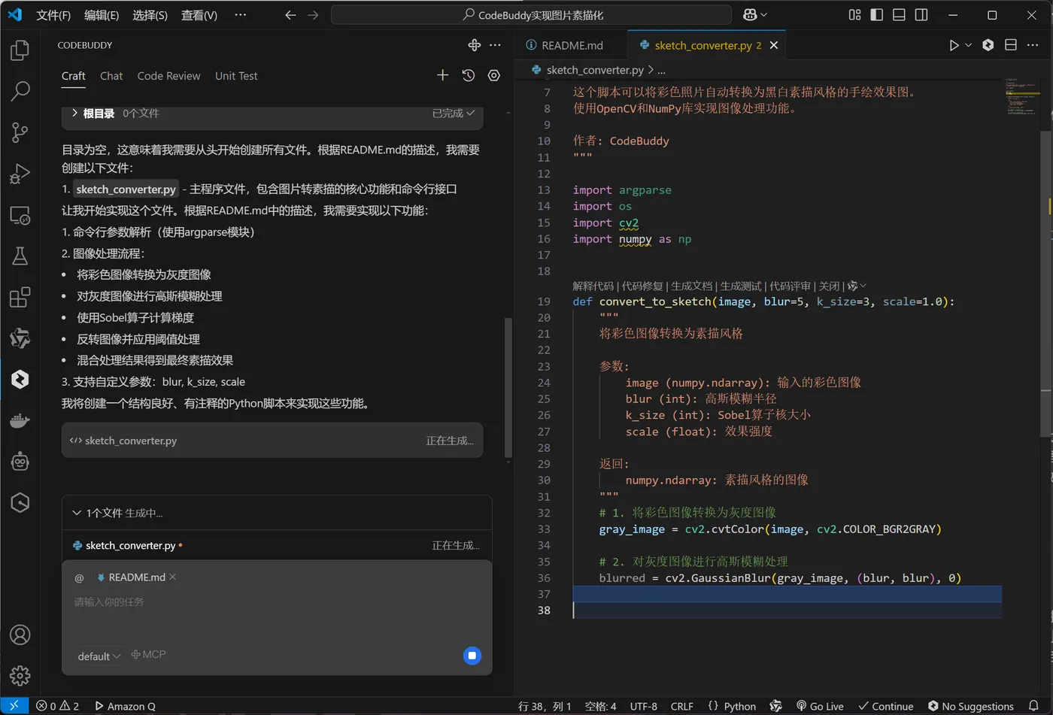Open the default model dropdown
This screenshot has width=1053, height=715.
point(99,656)
